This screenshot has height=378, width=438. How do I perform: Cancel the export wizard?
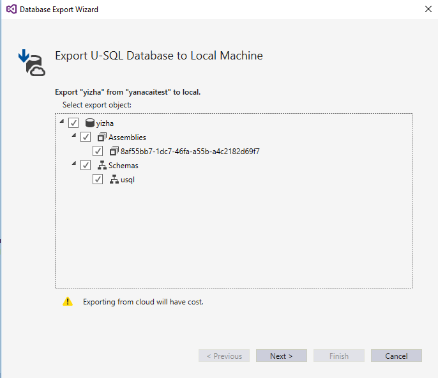pos(396,356)
